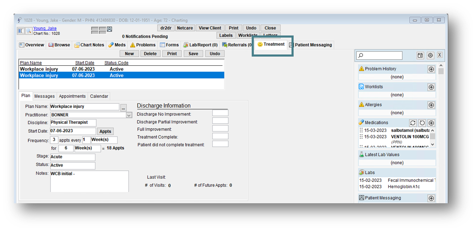Add a new Problem History entry

(x=431, y=69)
